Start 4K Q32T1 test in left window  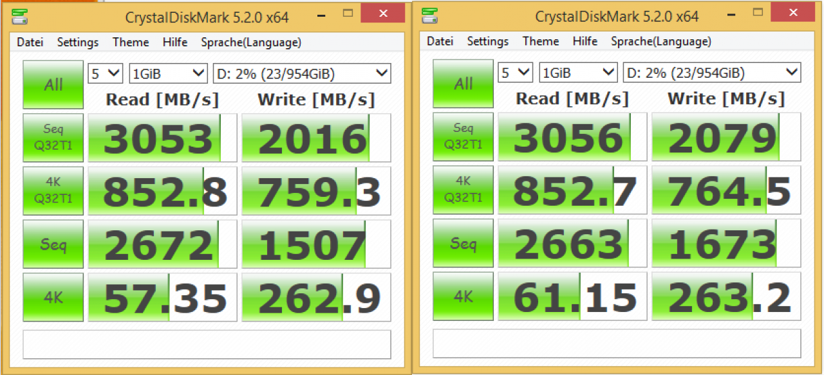(53, 191)
